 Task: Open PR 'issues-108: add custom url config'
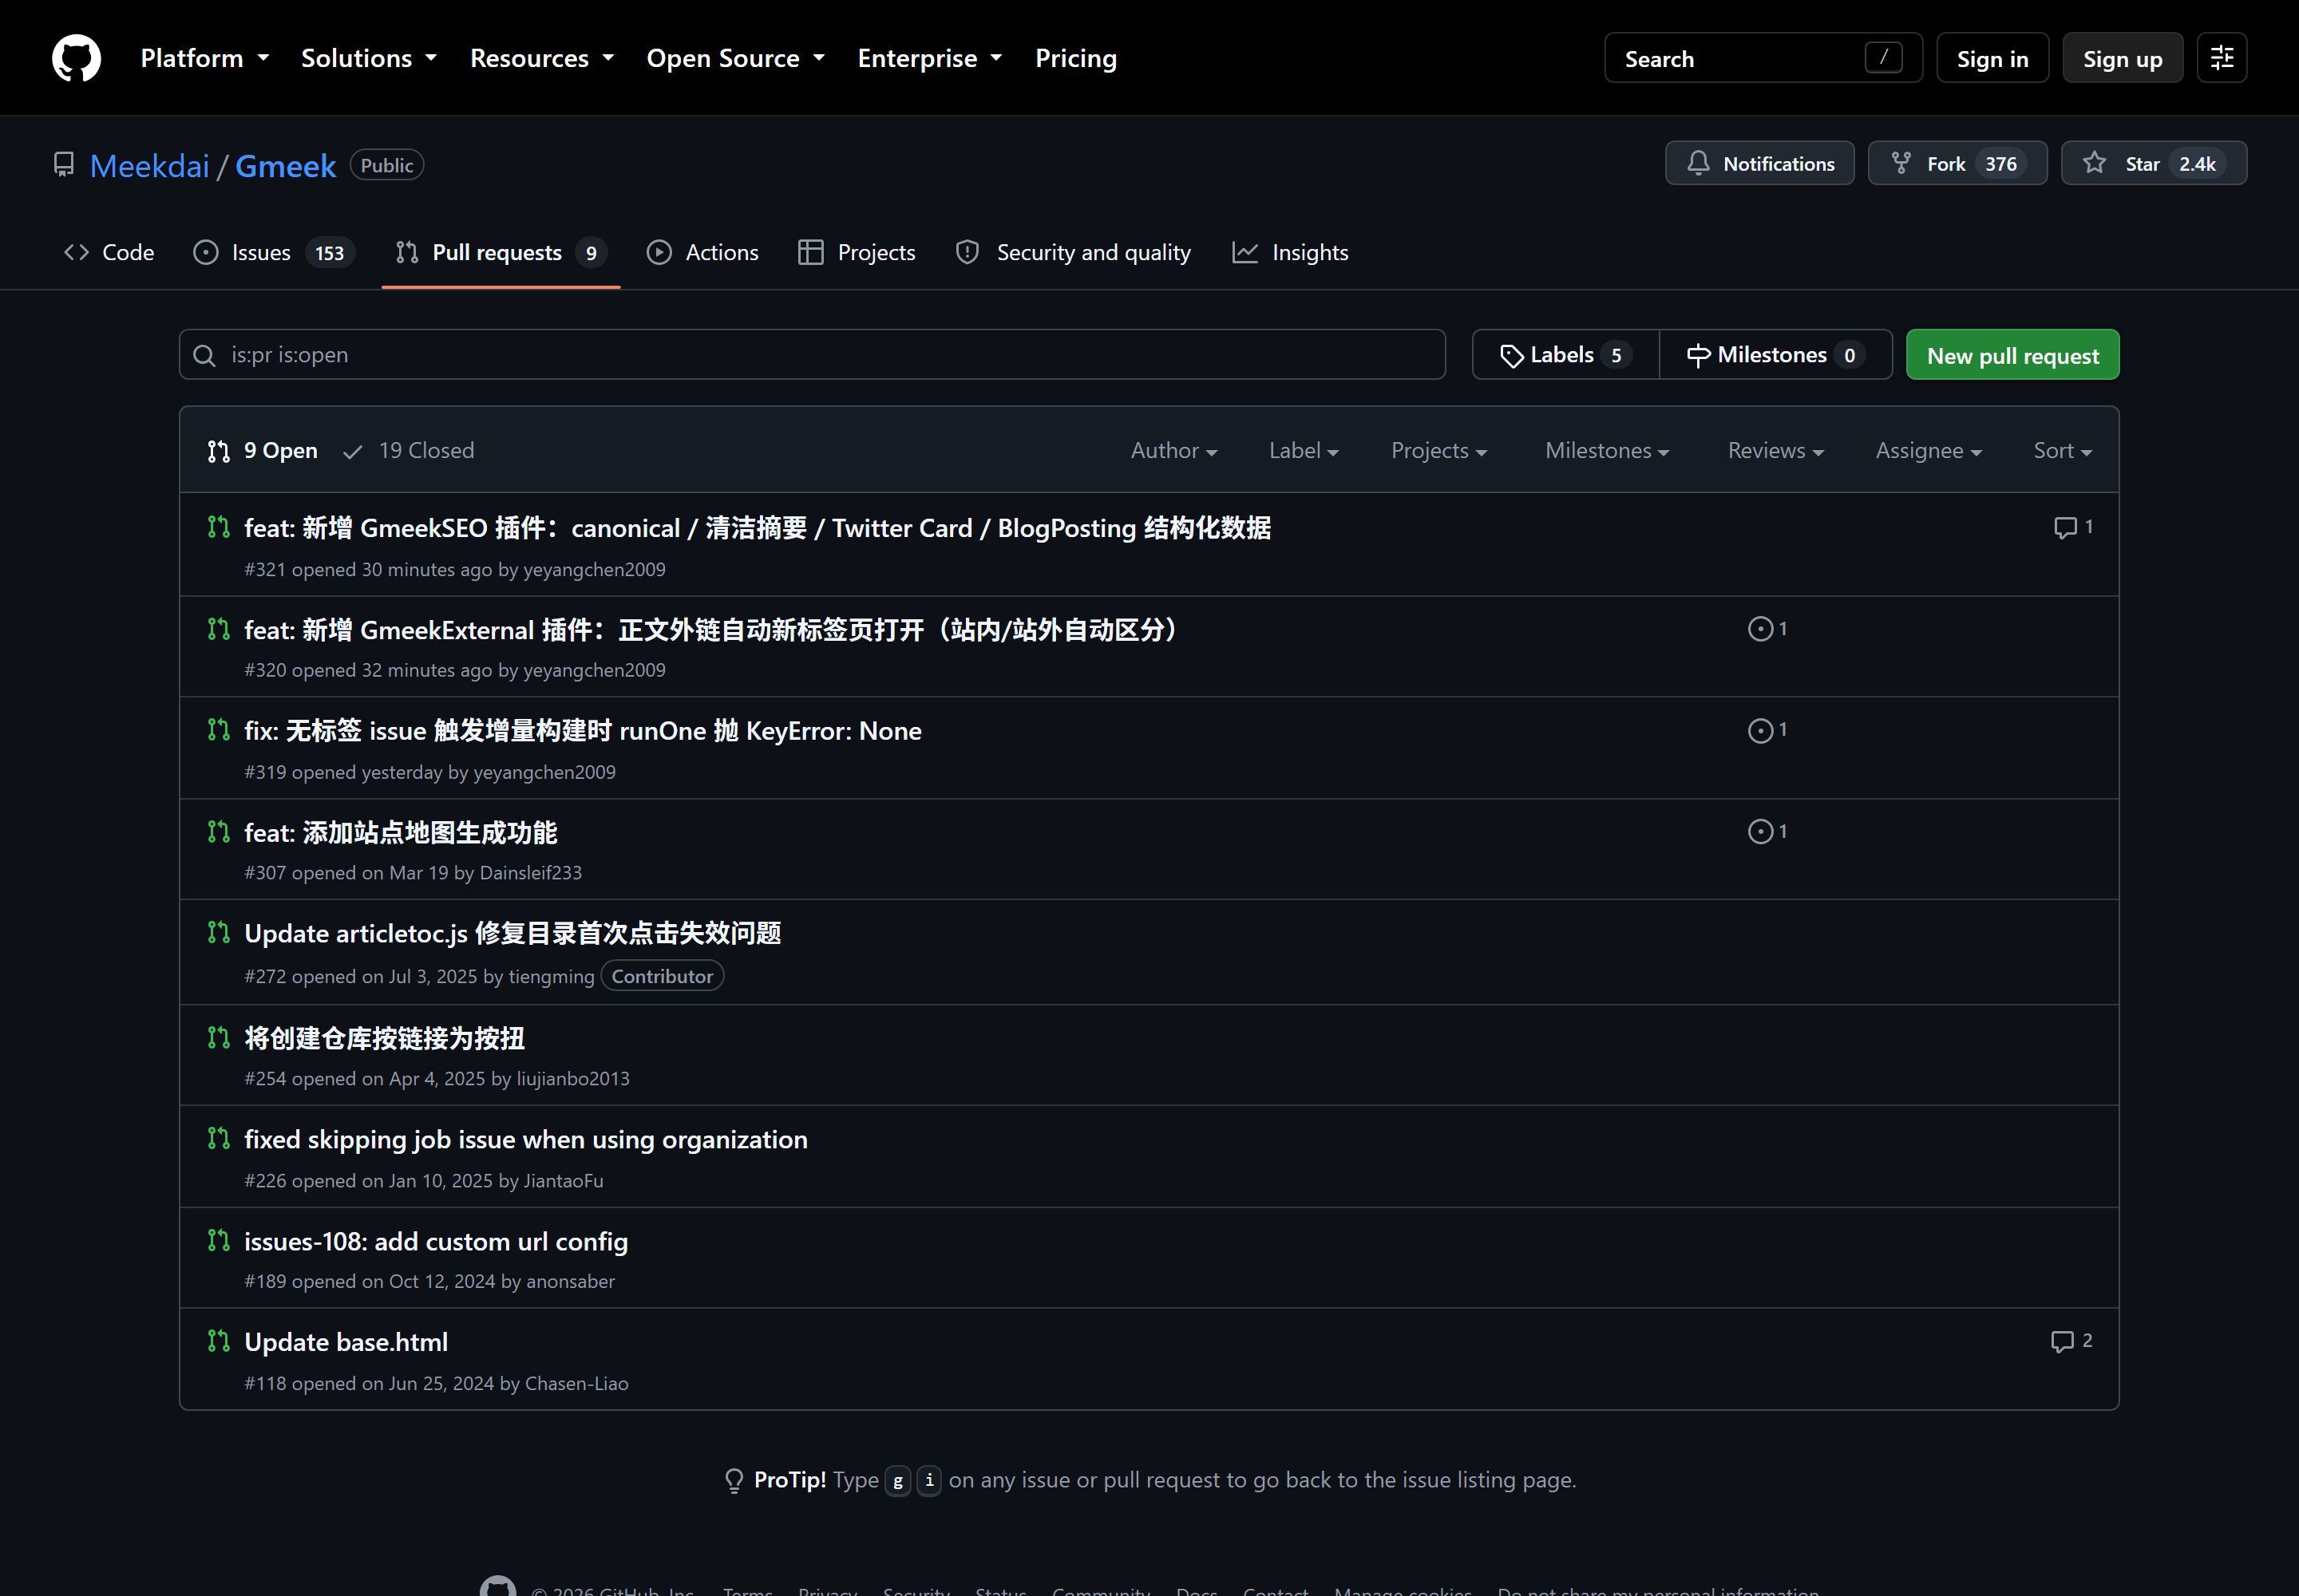pyautogui.click(x=436, y=1241)
